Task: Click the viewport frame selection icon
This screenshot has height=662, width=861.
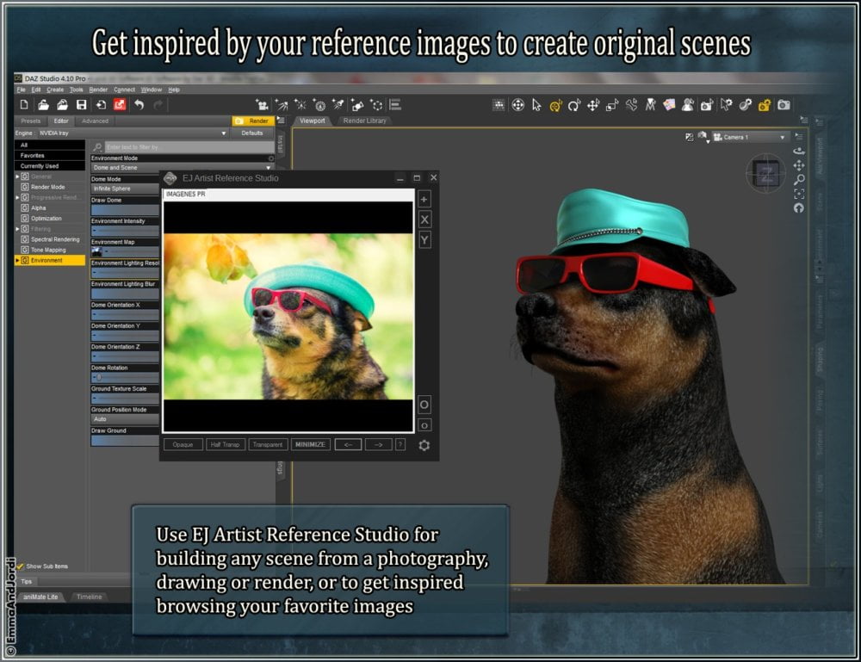Action: (799, 194)
